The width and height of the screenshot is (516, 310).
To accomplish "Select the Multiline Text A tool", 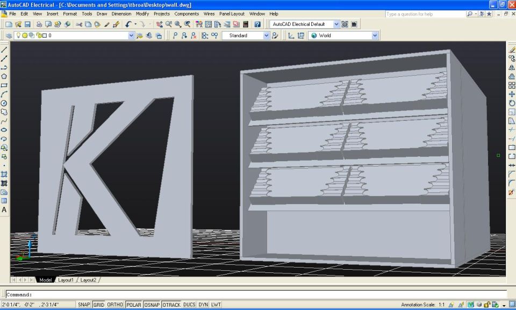I will coord(4,210).
